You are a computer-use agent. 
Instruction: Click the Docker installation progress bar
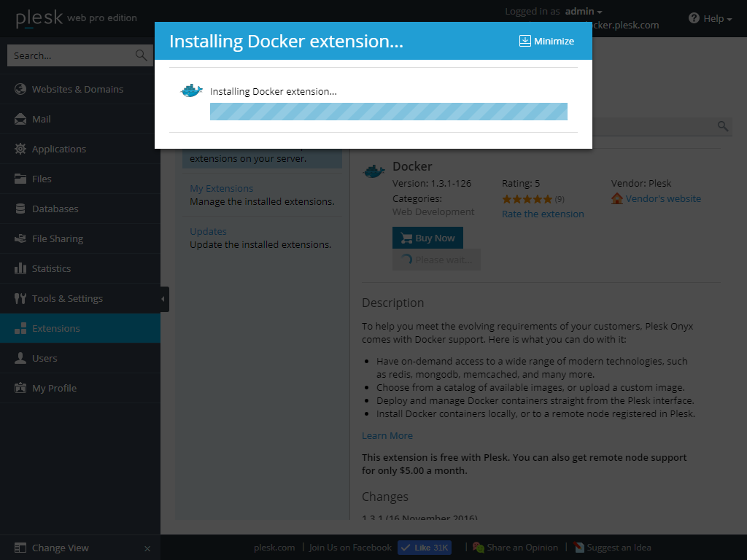coord(389,112)
